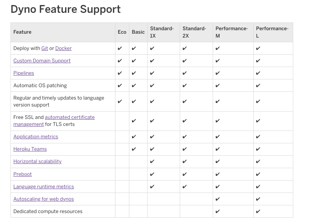Click Performance-L checkmark in Deploy with Git row
Viewport: 318px width, 222px height.
(258, 48)
